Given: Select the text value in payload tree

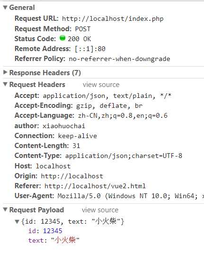Looking at the screenshot, I should tap(65, 240).
